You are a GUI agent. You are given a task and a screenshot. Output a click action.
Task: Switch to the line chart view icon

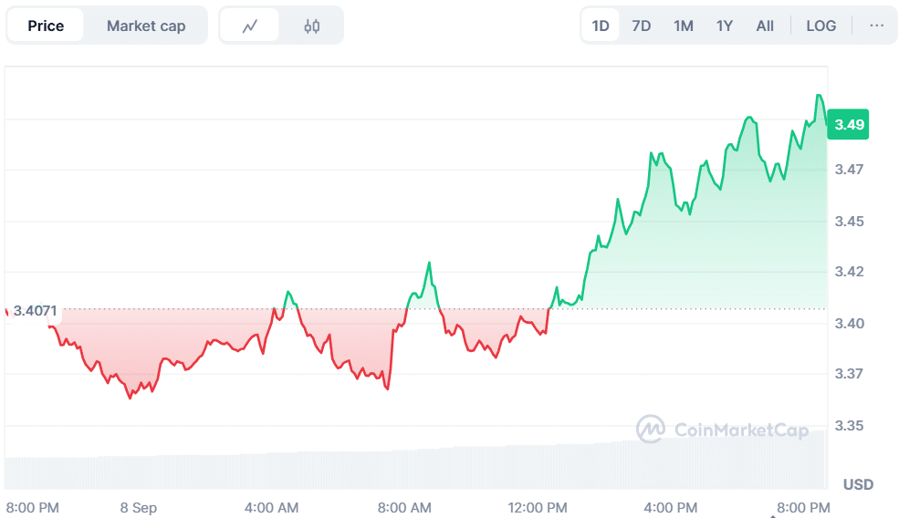point(250,26)
